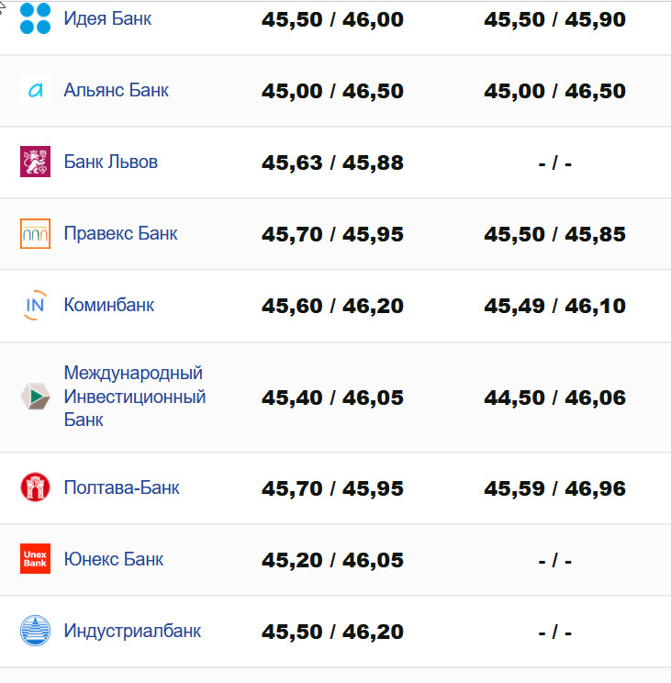Open the Идея Банк link

(107, 18)
